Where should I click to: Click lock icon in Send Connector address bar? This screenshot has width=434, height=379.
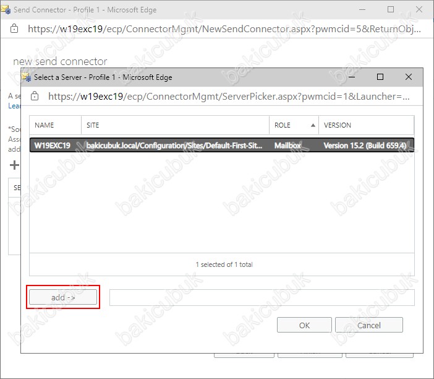[14, 28]
